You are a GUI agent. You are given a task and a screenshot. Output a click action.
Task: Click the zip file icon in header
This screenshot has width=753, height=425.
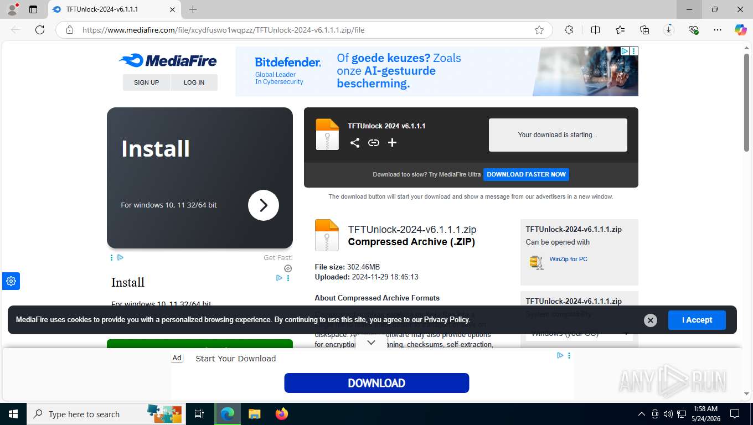(327, 134)
